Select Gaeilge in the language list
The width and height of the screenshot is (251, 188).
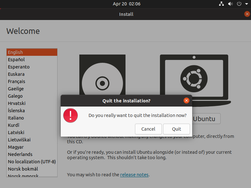pos(32,89)
